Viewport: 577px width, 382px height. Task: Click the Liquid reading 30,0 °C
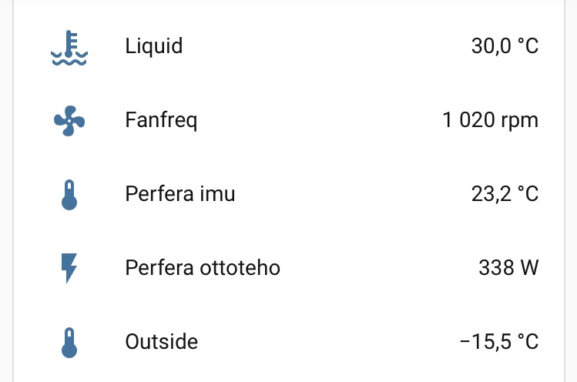point(505,46)
